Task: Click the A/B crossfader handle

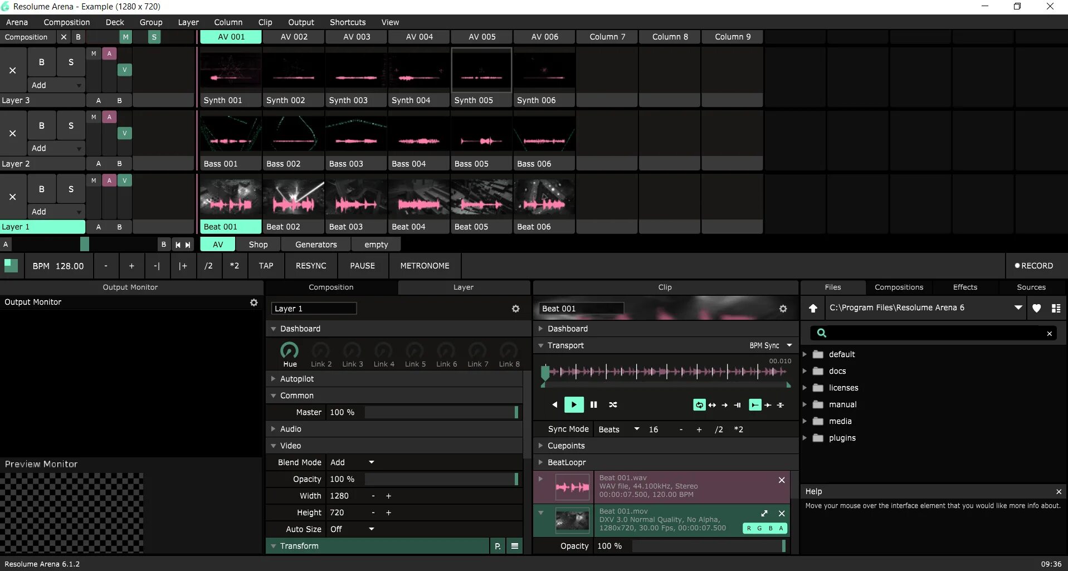Action: [85, 244]
